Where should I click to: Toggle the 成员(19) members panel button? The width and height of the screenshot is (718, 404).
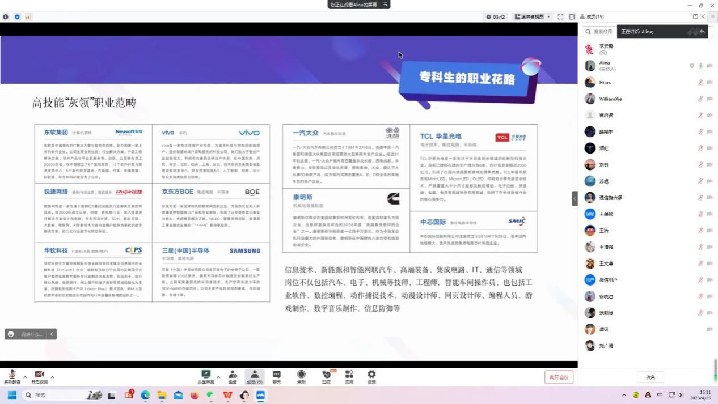click(x=255, y=377)
